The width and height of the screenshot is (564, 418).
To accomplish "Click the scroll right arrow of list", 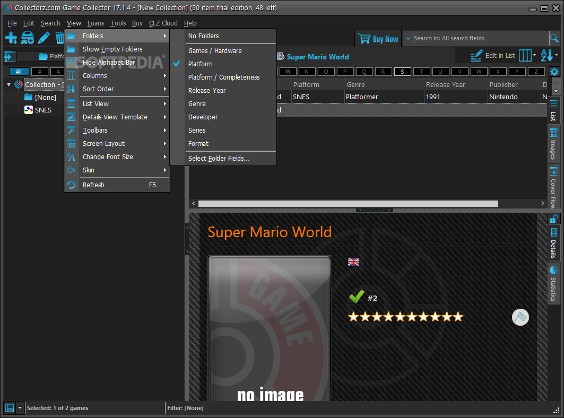I will (x=542, y=204).
